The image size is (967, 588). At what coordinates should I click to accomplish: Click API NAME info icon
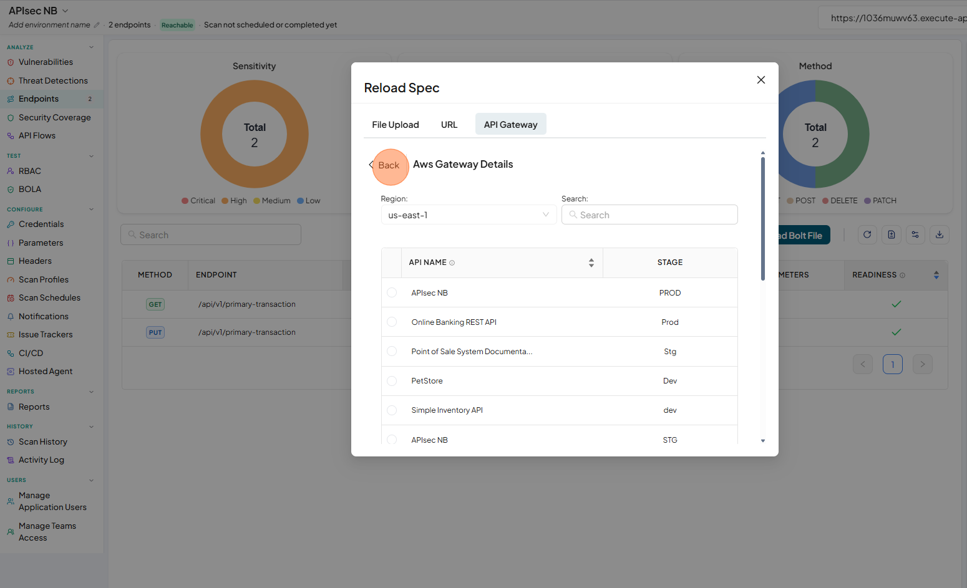(452, 263)
